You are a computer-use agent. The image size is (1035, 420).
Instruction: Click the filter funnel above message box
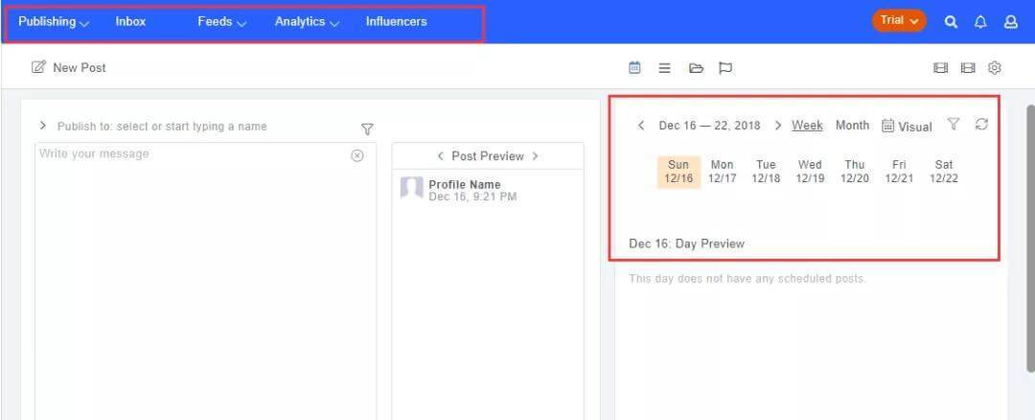[367, 128]
